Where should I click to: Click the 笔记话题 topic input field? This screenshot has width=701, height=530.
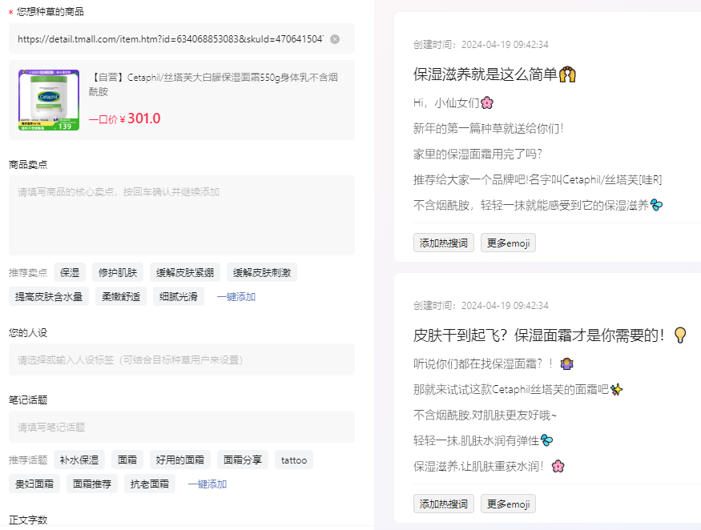pyautogui.click(x=182, y=428)
